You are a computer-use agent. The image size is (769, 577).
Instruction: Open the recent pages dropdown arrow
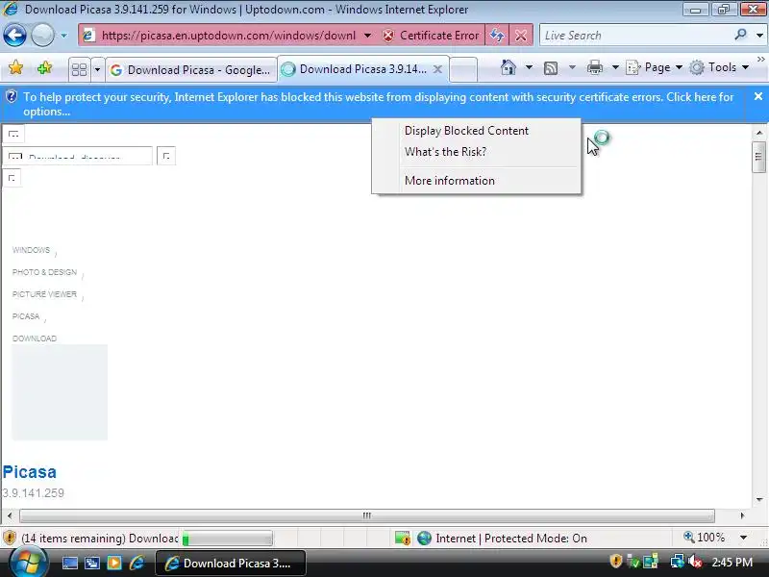tap(63, 36)
